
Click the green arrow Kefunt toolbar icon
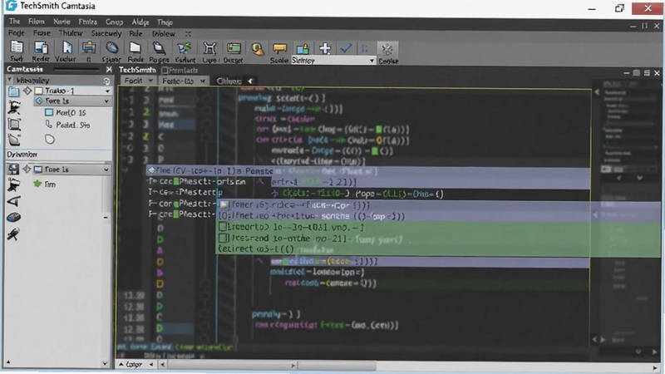(184, 47)
